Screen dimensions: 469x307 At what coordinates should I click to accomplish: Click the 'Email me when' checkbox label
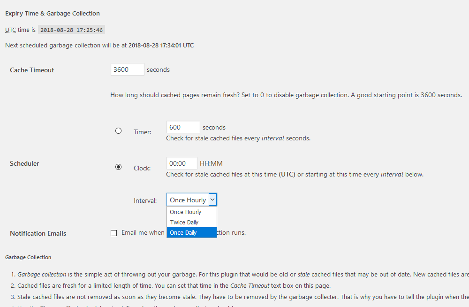(x=143, y=233)
